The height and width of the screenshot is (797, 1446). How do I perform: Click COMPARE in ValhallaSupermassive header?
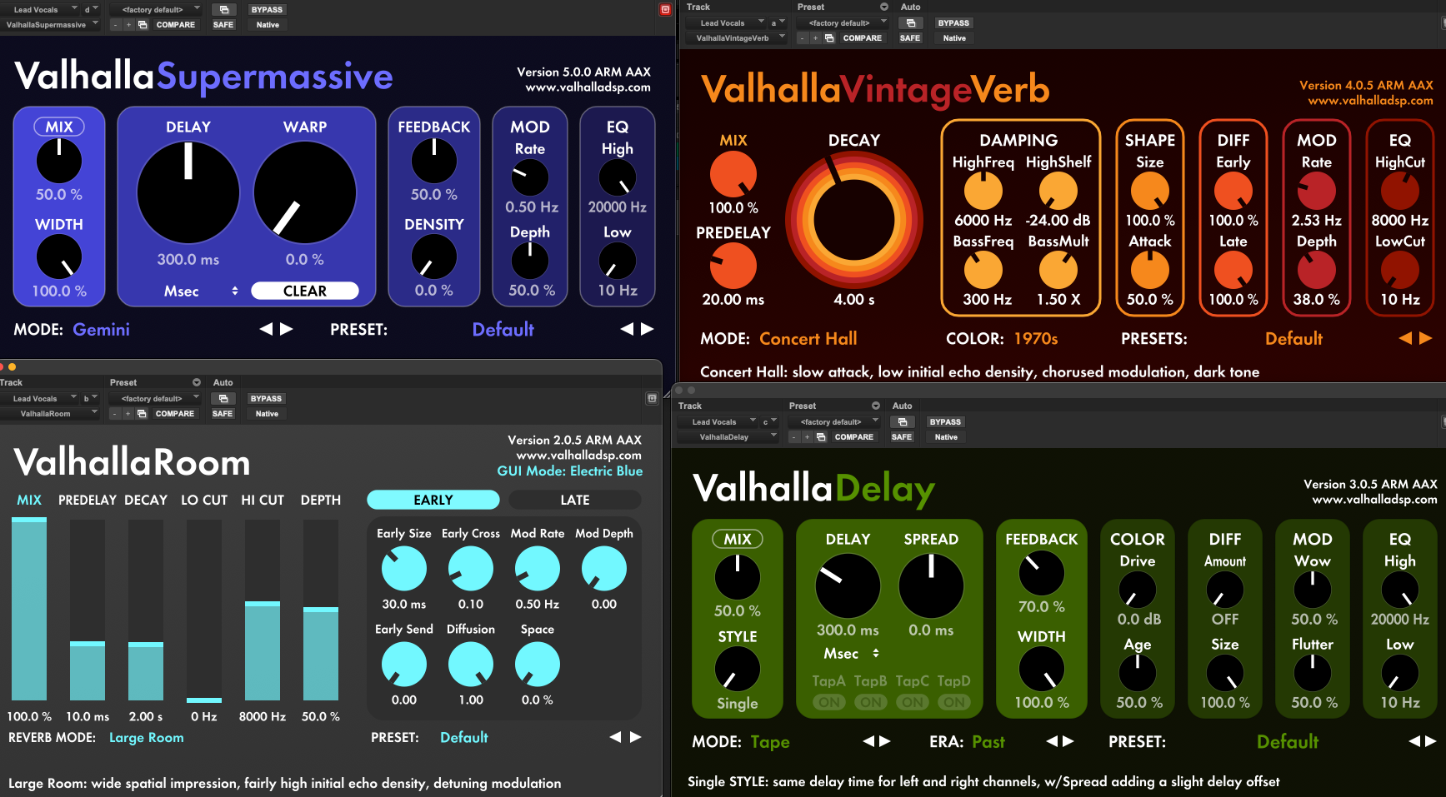pos(176,25)
